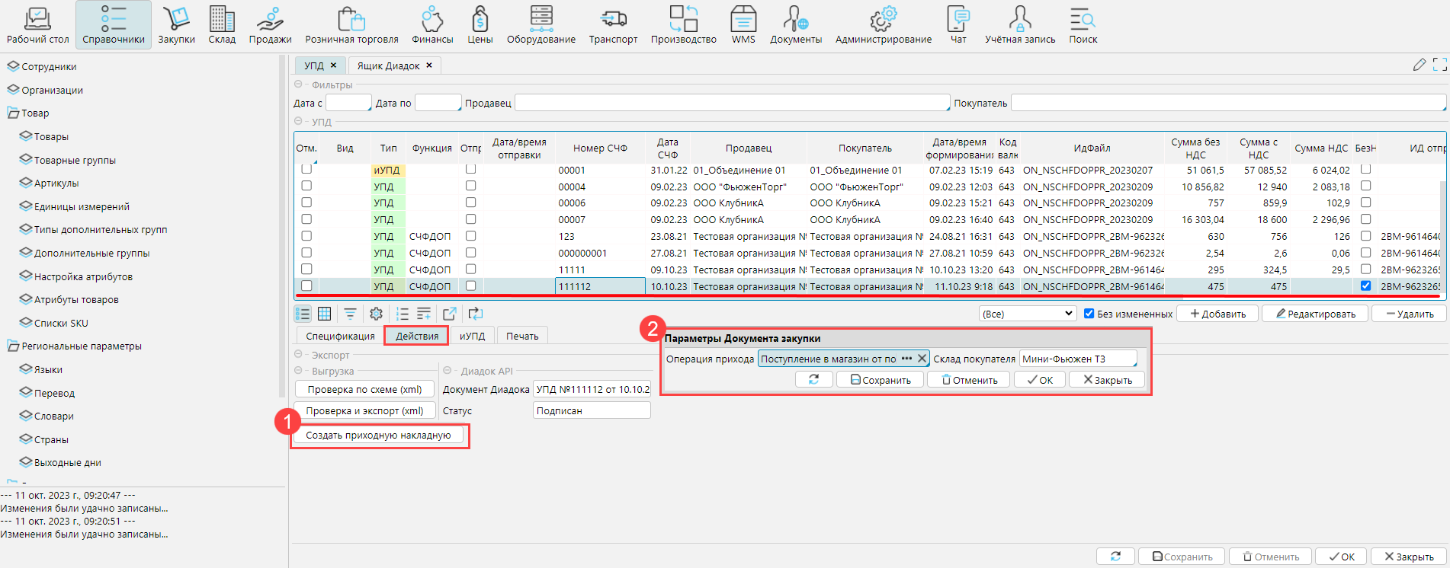Click Создать приходную накладную button
Screen dimensions: 1450x568
tap(378, 436)
